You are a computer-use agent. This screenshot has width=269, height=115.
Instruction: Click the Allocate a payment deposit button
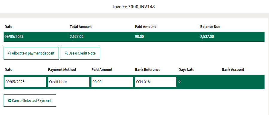coord(31,53)
